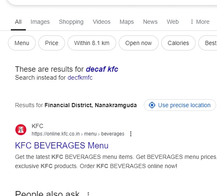
Task: Expand the More search tabs menu
Action: coord(200,22)
